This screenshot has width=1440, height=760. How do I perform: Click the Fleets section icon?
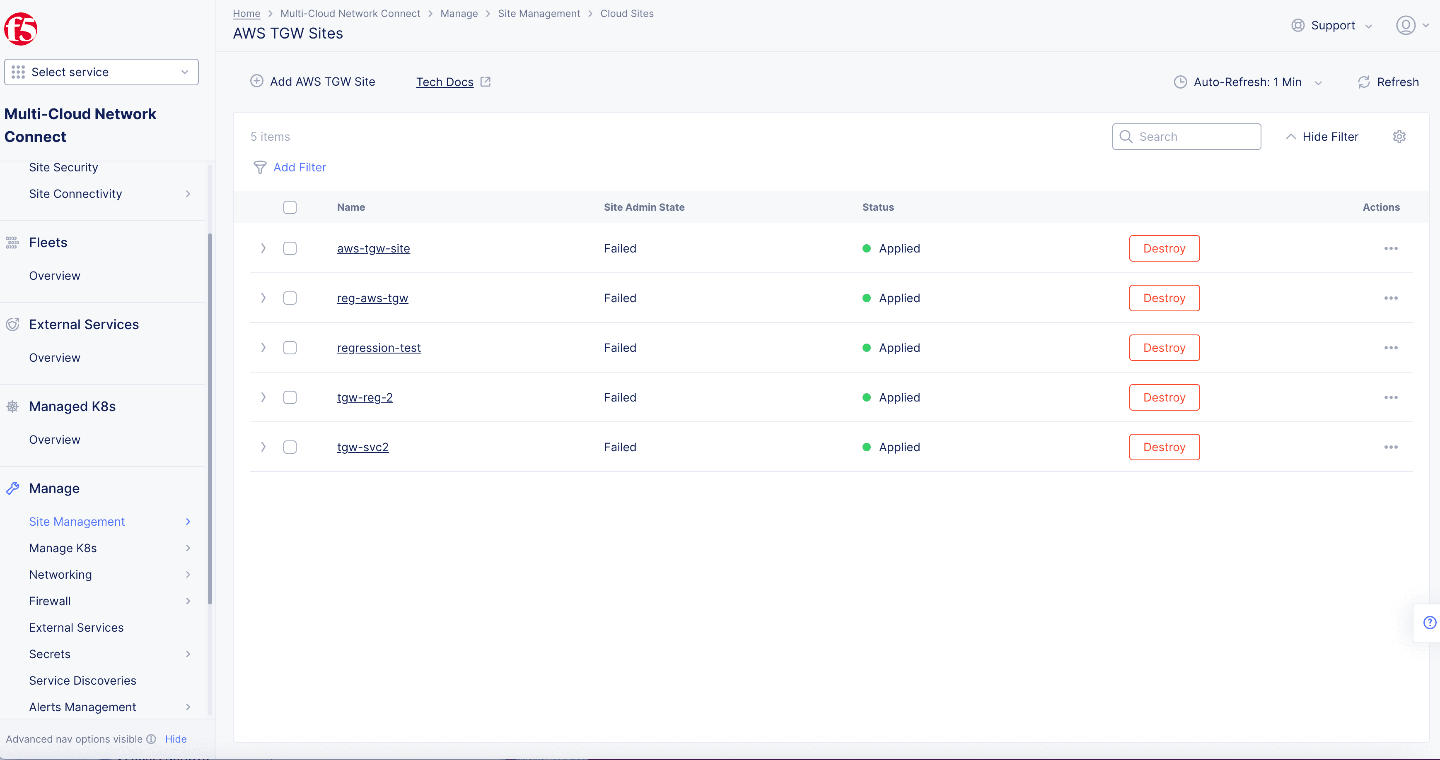12,242
